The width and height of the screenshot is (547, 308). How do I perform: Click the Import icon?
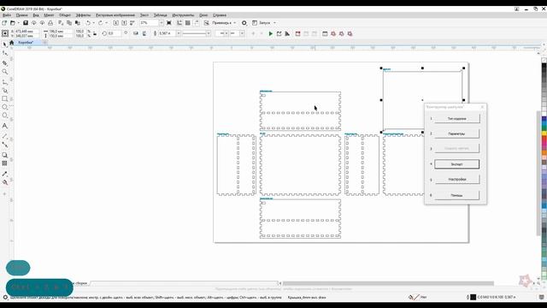pyautogui.click(x=116, y=23)
